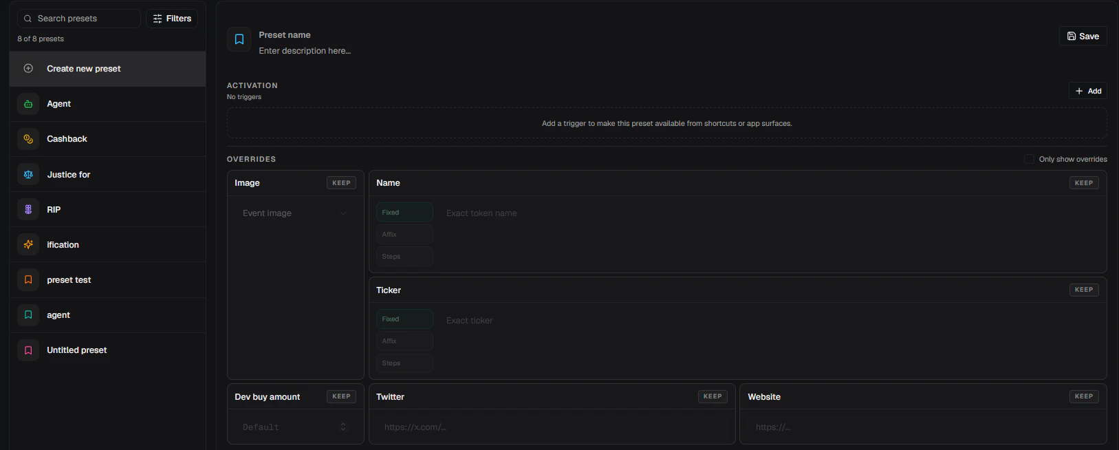Click the pink bookmark icon of Untitled preset
Screen dimensions: 1119x450
pyautogui.click(x=28, y=350)
